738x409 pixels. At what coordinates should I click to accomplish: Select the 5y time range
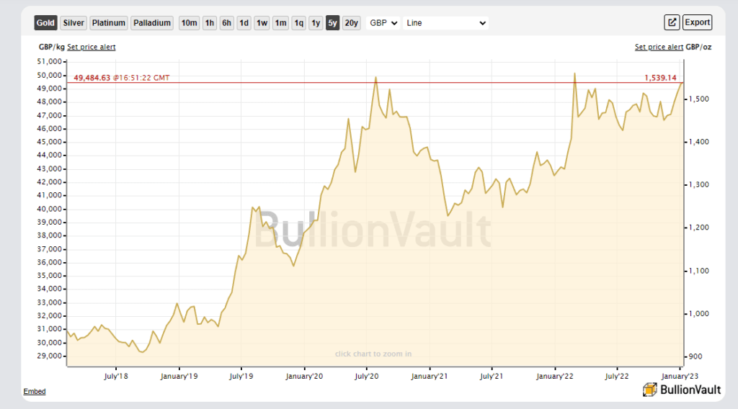tap(333, 22)
